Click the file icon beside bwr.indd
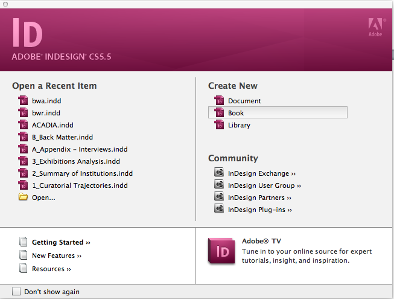This screenshot has width=394, height=299. coord(23,113)
